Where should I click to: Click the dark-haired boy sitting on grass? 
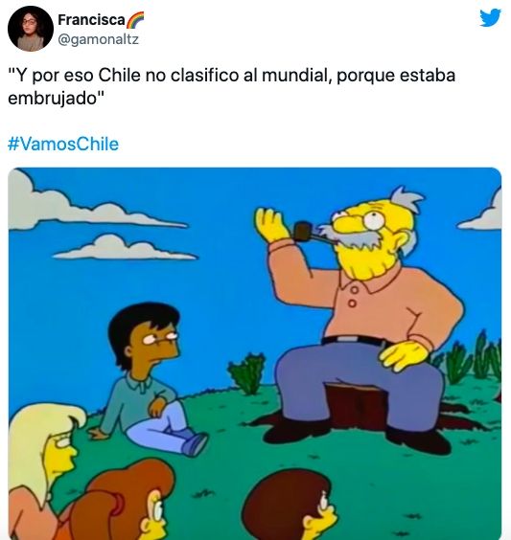click(x=150, y=377)
